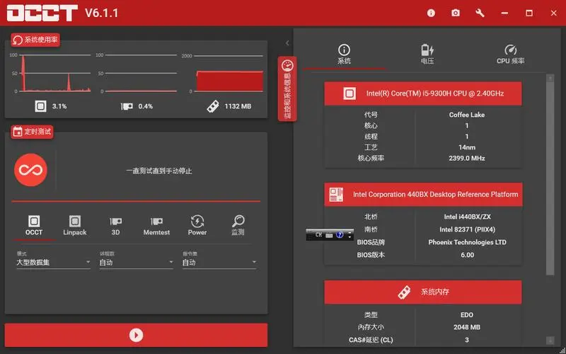Image resolution: width=566 pixels, height=354 pixels.
Task: Show the CPU 频率 tab
Action: (x=510, y=55)
